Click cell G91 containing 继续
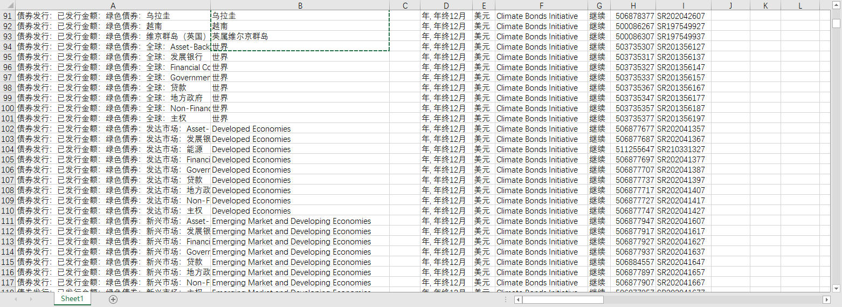The width and height of the screenshot is (842, 307). [x=599, y=16]
